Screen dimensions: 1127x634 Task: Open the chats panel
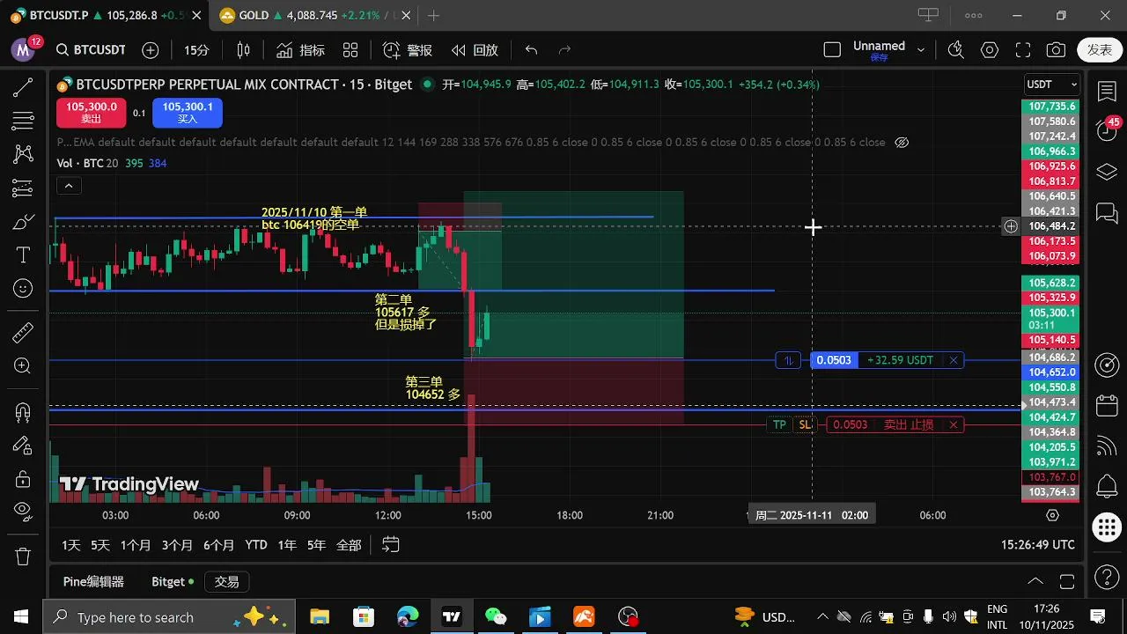1107,213
